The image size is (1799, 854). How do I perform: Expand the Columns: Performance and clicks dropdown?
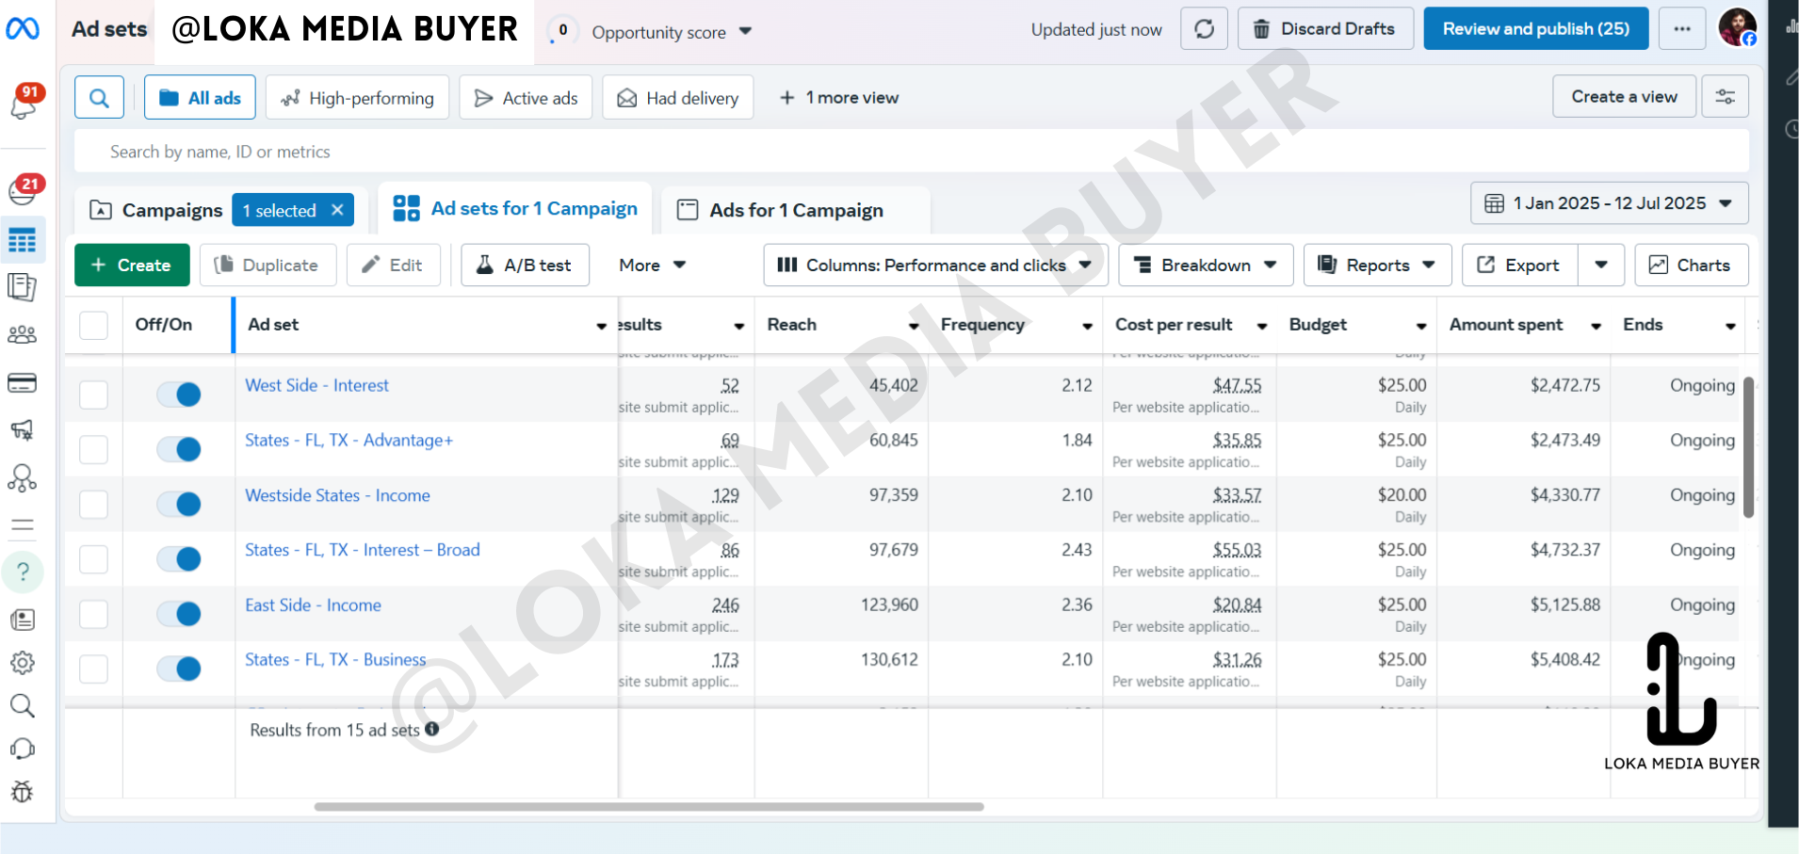[x=934, y=266]
